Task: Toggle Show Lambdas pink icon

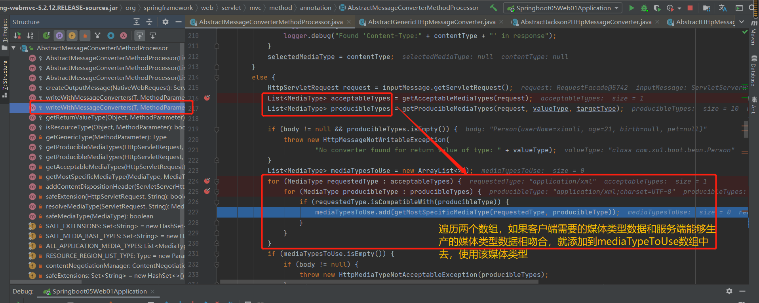Action: tap(124, 36)
